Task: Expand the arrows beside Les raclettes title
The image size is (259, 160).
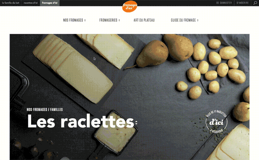Action: pos(136,123)
